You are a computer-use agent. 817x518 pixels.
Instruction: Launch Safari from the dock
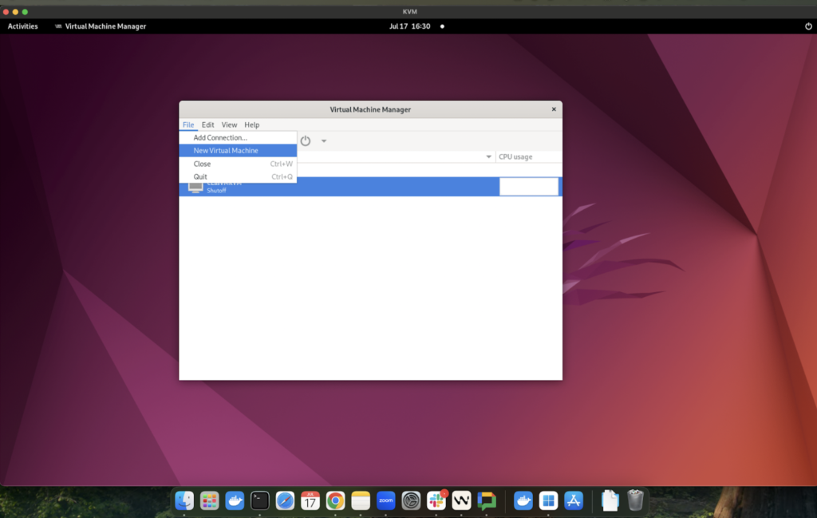click(285, 500)
